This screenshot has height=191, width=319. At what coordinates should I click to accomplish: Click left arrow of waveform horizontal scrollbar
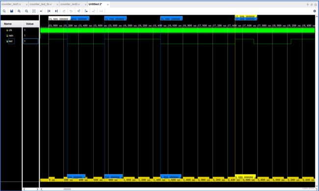[42, 189]
